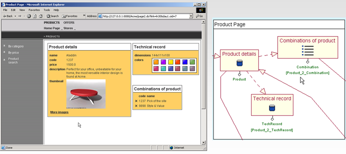Image resolution: width=346 pixels, height=154 pixels.
Task: Click the Style & Value combination
Action: point(156,106)
